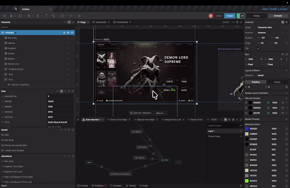This screenshot has height=188, width=290.
Task: Switch to the Design mode tab
Action: pos(257,16)
